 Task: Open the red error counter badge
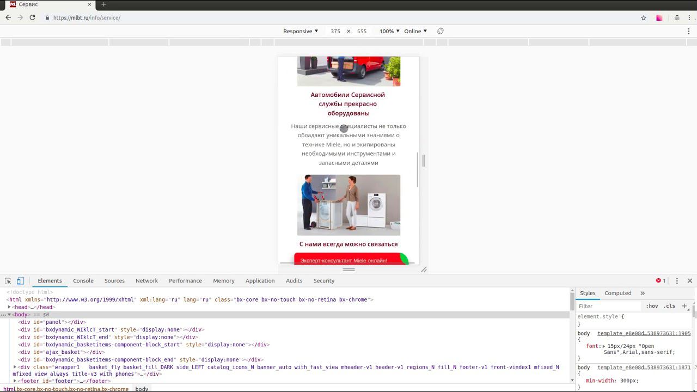point(661,281)
